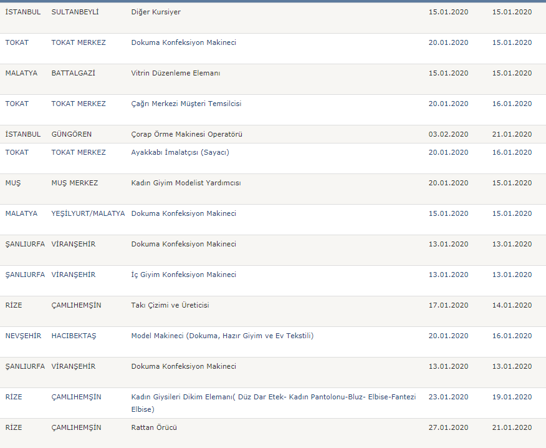Click Dokuma Konfeksiyon Makineci in YEŞİLYURT/MALATYA row
This screenshot has height=448, width=546.
[x=183, y=213]
